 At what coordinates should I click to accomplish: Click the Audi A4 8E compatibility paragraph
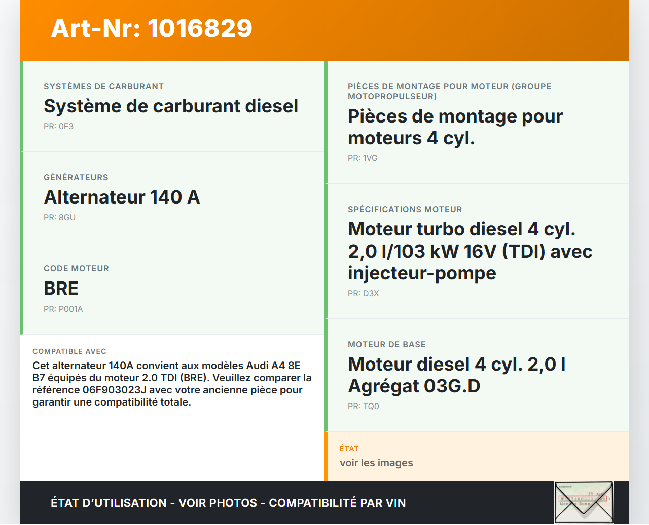click(x=172, y=384)
